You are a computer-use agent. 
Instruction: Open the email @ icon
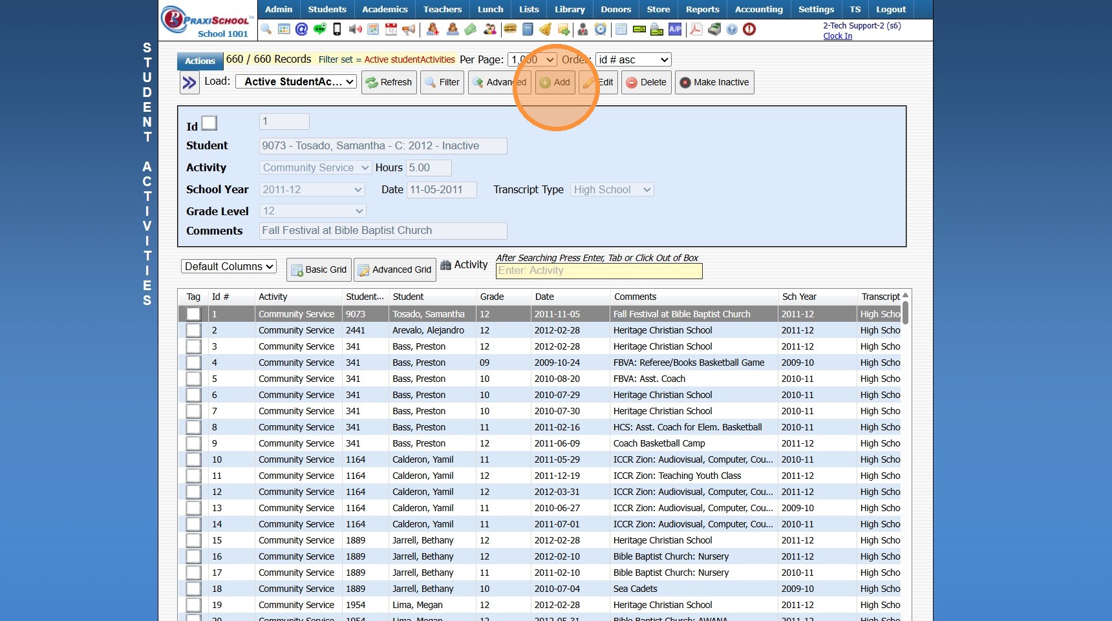click(301, 29)
